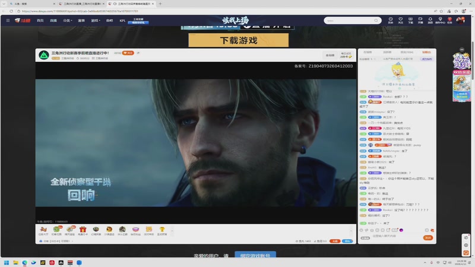Open the KPL nav item
This screenshot has width=475, height=267.
(122, 21)
